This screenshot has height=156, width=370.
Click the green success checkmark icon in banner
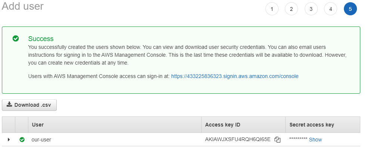[x=16, y=38]
